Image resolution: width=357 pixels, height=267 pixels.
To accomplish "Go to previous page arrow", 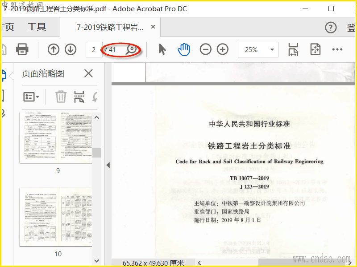I will [54, 49].
